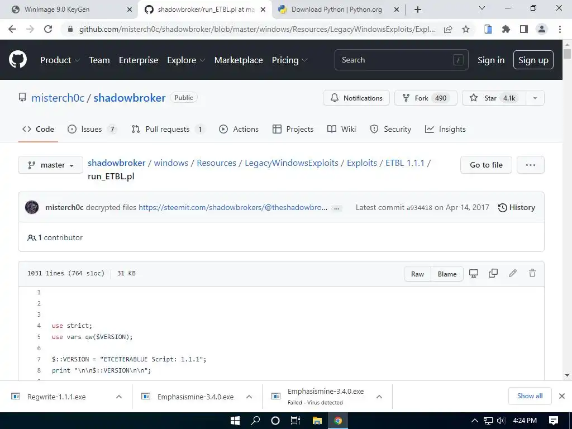Click the browser address bar URL
Screen dimensions: 572x429
pyautogui.click(x=257, y=29)
